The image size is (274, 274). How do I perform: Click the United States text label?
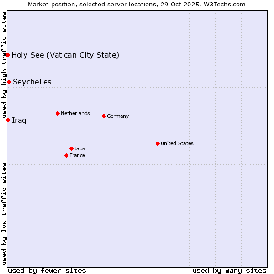[x=177, y=143]
